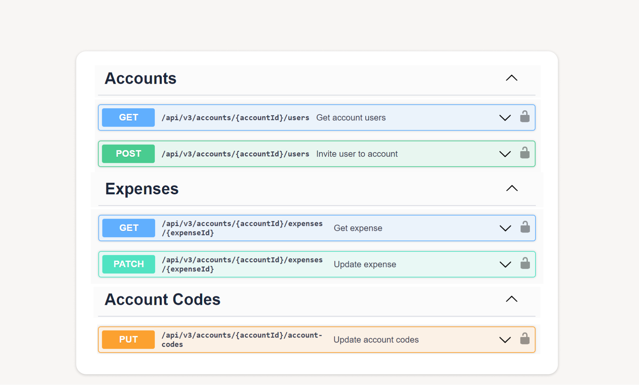Click 'Invite user to account' description

[x=357, y=154]
